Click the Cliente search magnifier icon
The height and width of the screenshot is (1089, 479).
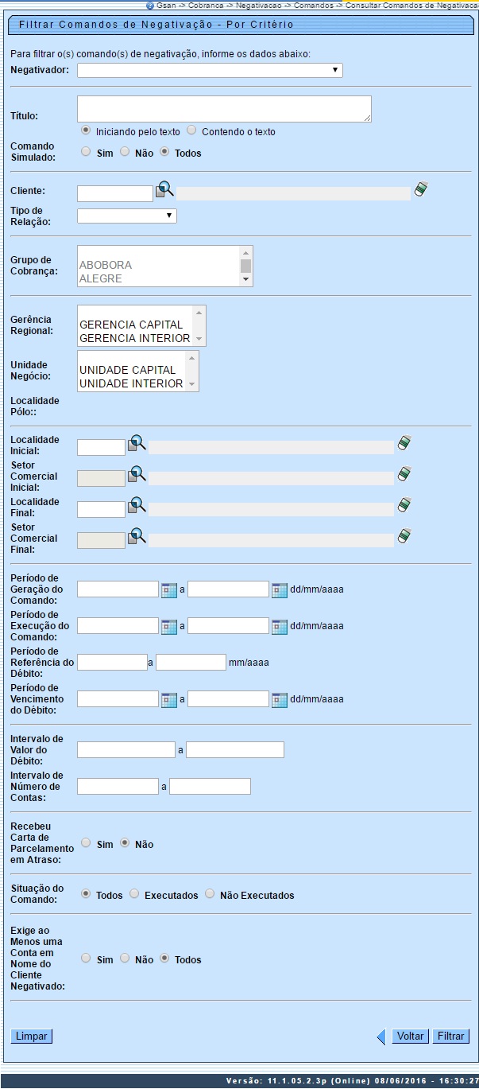164,190
